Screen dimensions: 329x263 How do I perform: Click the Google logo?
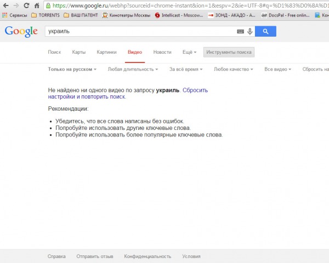[x=21, y=31]
